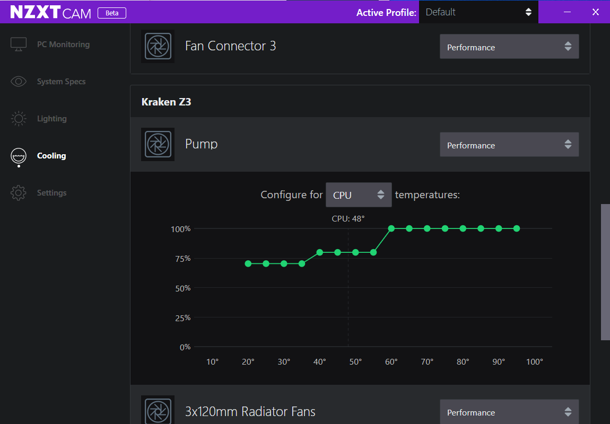The width and height of the screenshot is (610, 424).
Task: Click the Settings gear icon
Action: click(x=19, y=193)
